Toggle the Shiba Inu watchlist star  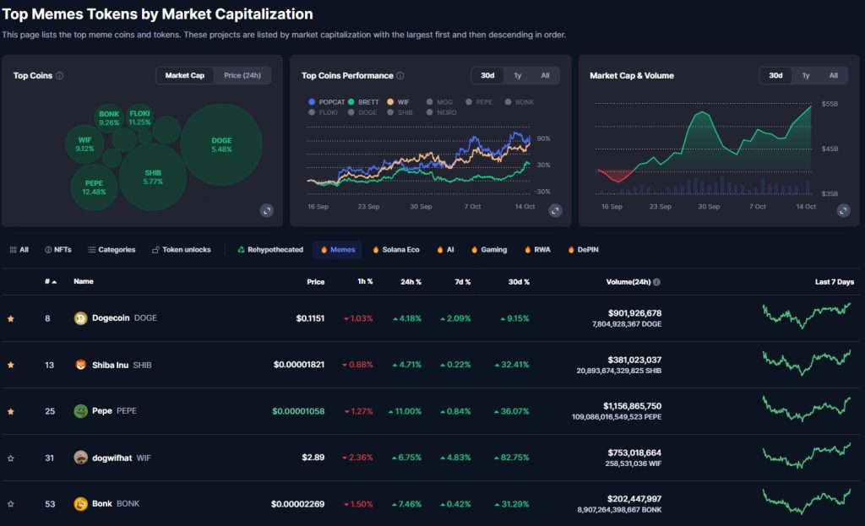tap(10, 365)
